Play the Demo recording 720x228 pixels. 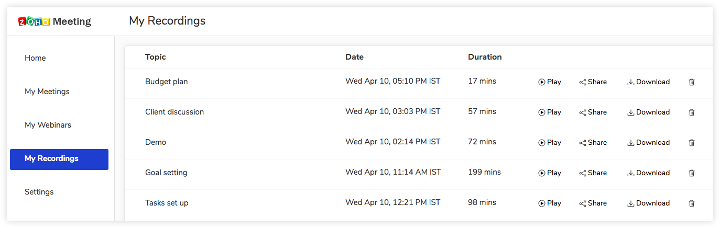pos(550,143)
